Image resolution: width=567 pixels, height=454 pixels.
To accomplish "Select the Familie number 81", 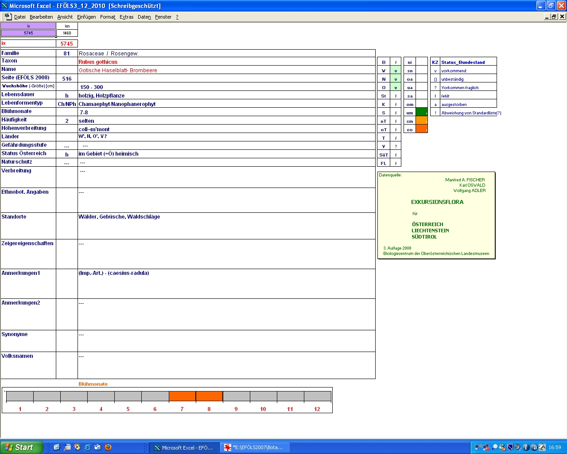I will (x=67, y=54).
